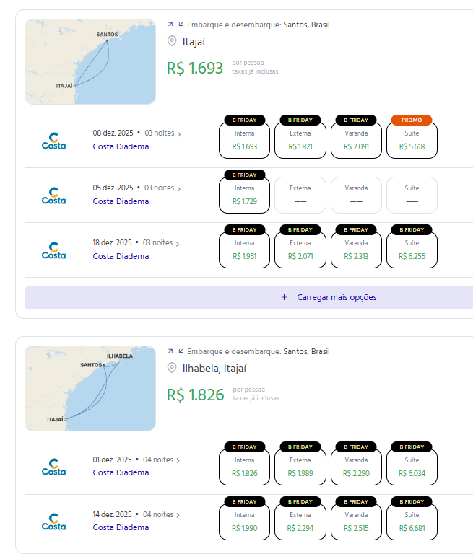Open the Ilhabela route map thumbnail

coord(90,388)
